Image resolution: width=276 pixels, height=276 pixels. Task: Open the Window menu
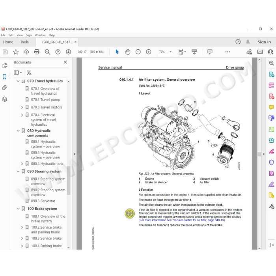coord(40,35)
